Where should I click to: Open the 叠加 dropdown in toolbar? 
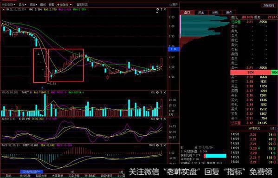(23, 5)
